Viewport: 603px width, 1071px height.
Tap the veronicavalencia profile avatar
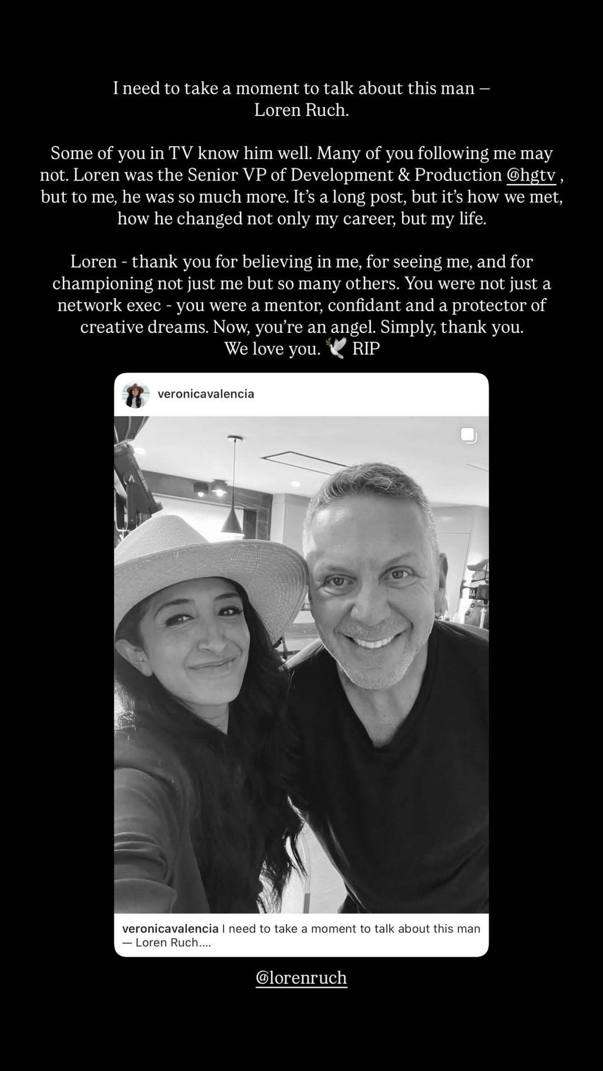tap(135, 395)
